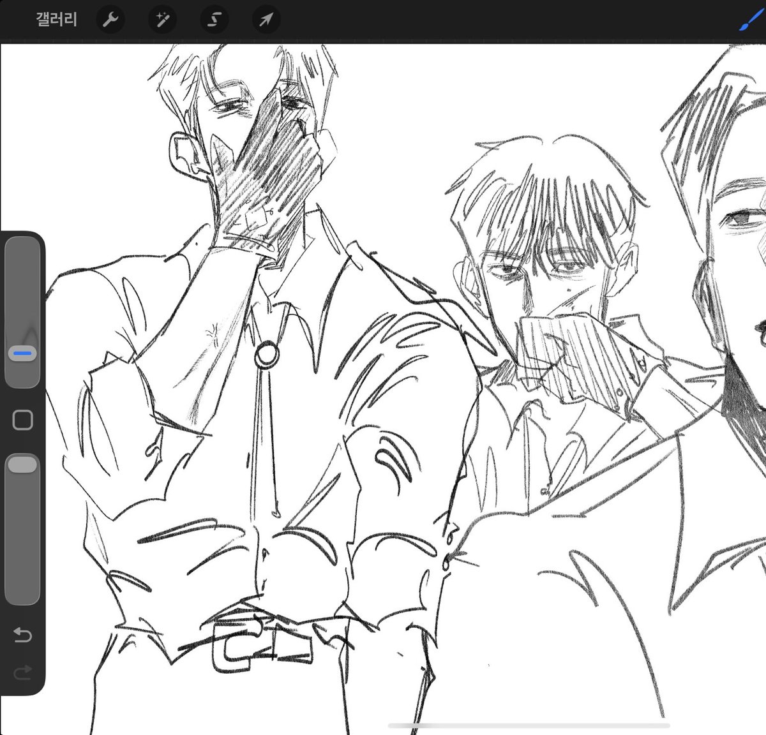Redo with the dimmed redo arrow

[x=22, y=672]
